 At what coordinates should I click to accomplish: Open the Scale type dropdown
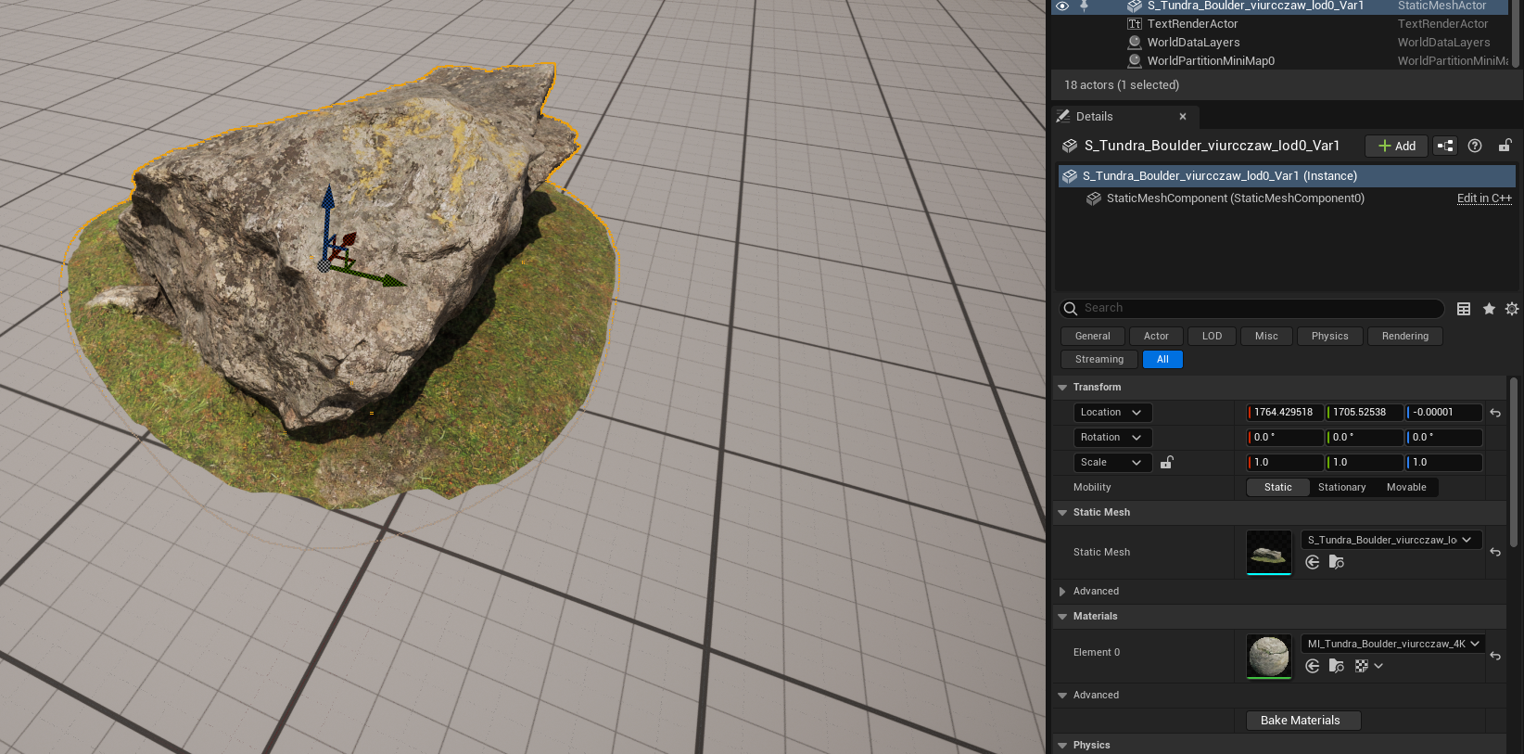tap(1112, 463)
